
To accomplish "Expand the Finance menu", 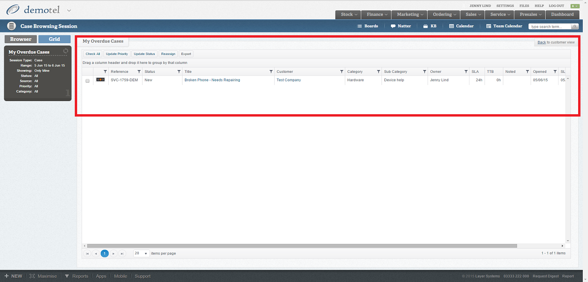I will (x=377, y=15).
